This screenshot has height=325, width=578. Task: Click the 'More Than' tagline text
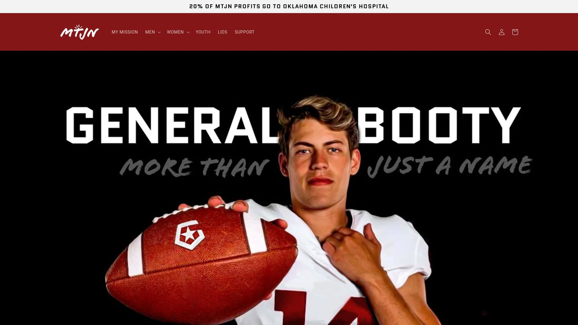point(194,167)
